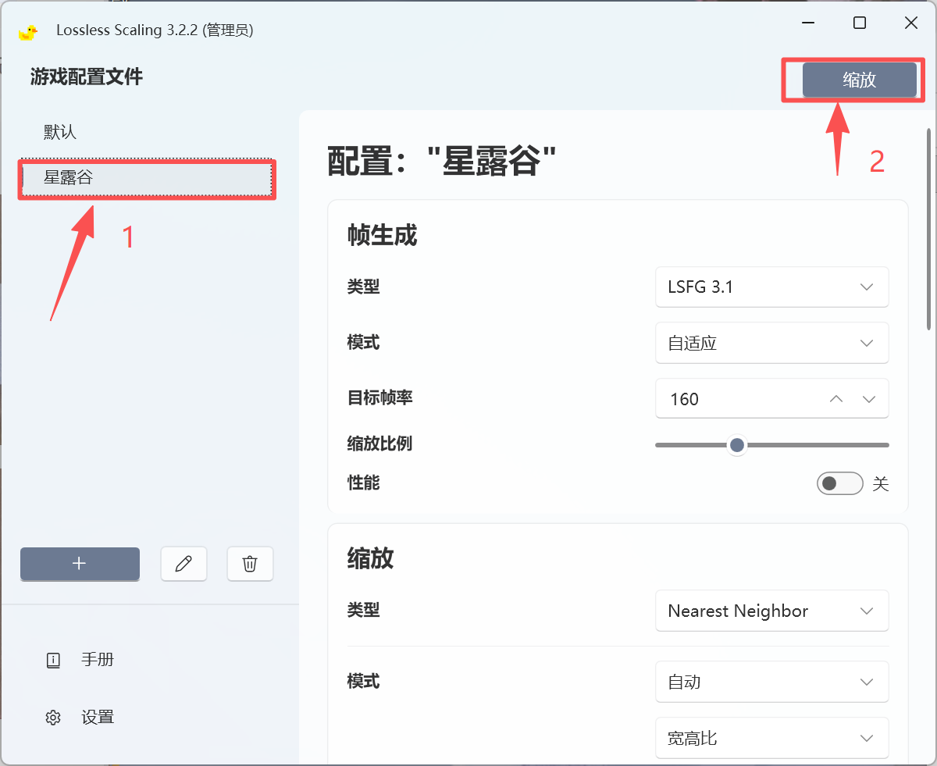Toggle the 性能 performance switch
This screenshot has height=766, width=937.
839,483
